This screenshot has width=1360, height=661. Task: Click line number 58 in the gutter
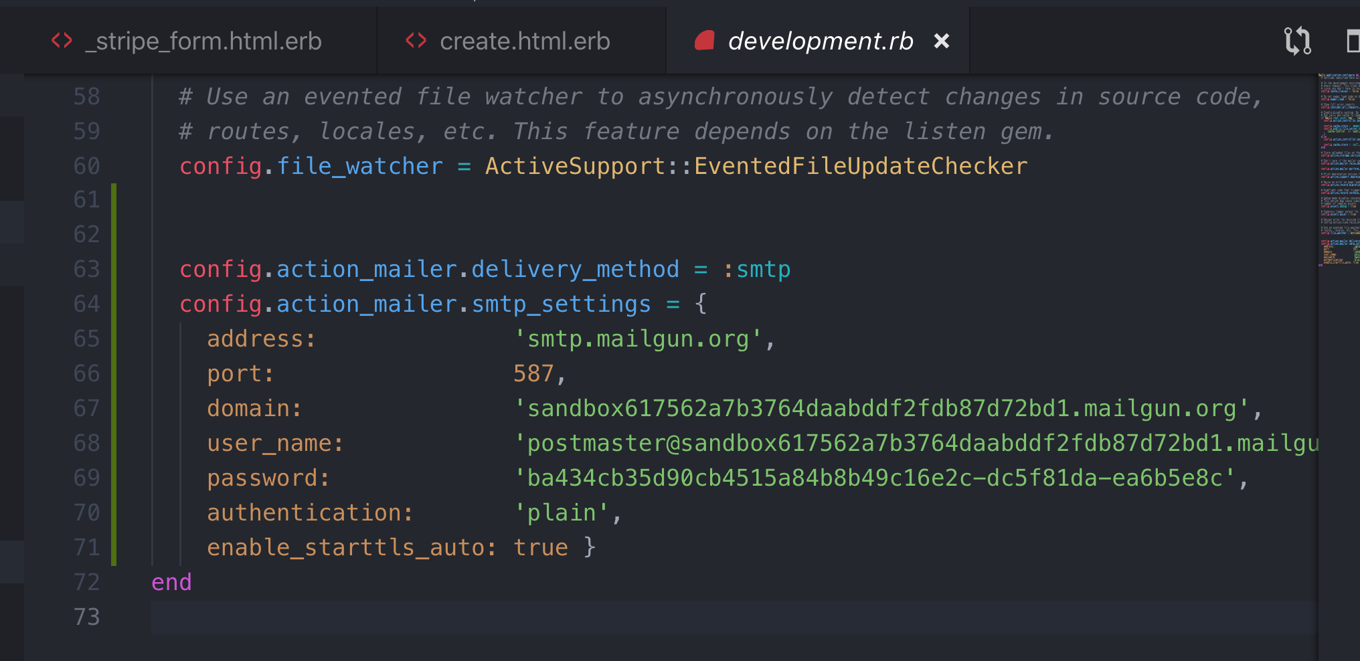pos(86,97)
